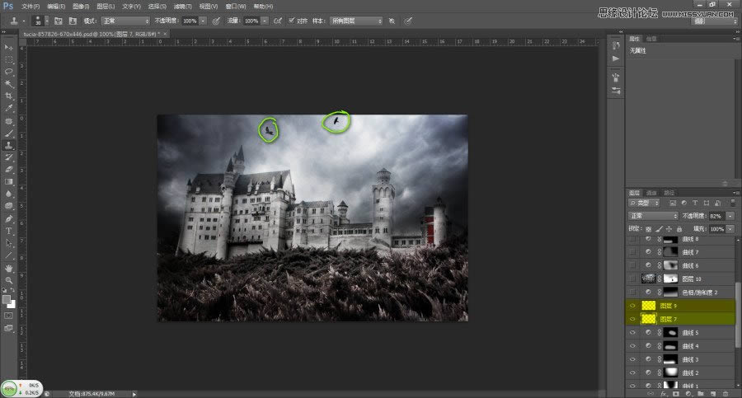Pick the Crop tool

(9, 96)
